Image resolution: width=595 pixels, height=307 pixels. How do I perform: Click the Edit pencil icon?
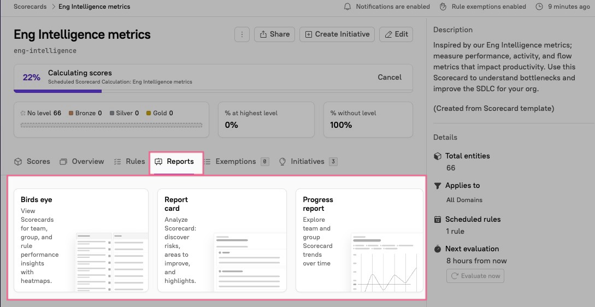click(x=388, y=34)
